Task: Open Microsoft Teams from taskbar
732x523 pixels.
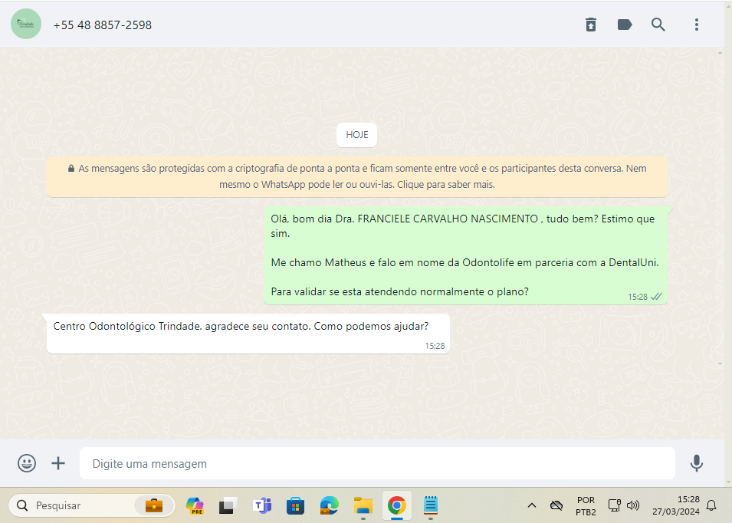Action: (x=262, y=505)
